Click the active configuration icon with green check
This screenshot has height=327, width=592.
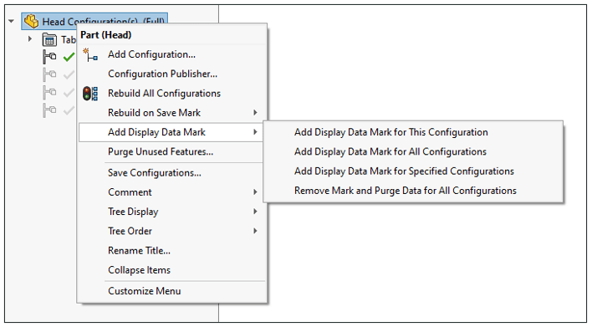coord(49,57)
